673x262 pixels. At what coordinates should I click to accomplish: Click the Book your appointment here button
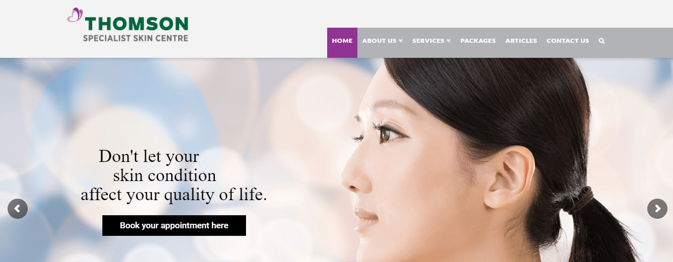(174, 225)
